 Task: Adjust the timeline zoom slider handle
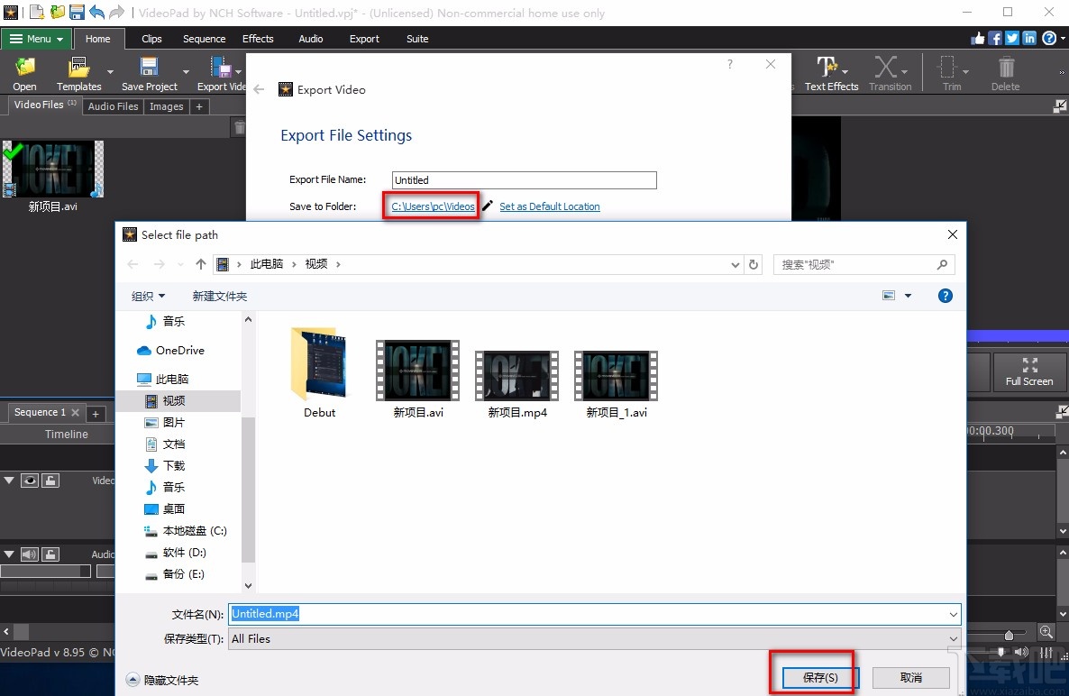[x=1009, y=635]
